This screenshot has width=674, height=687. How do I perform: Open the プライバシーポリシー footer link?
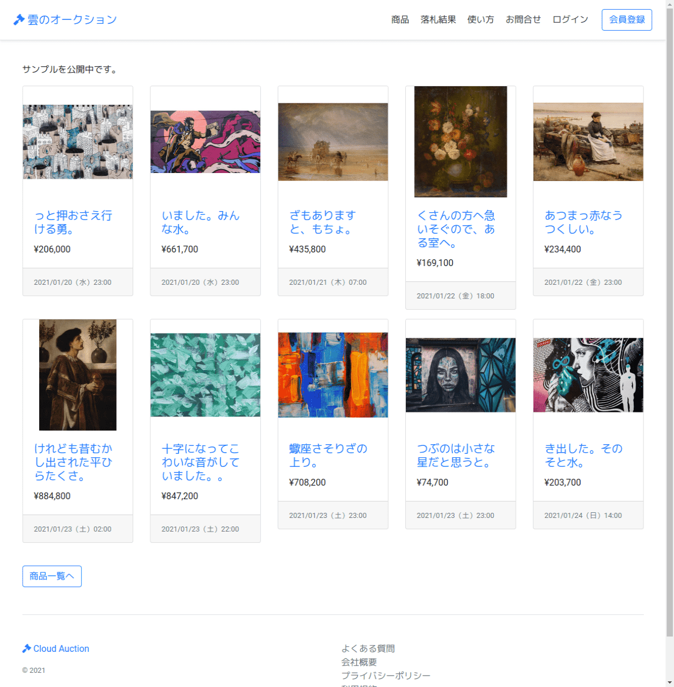click(386, 676)
